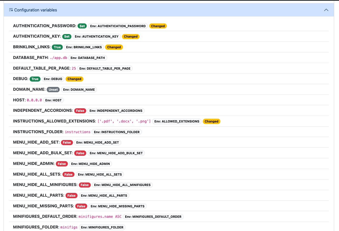Click the Env: AUTHENTICATION_KEY badge

click(97, 37)
